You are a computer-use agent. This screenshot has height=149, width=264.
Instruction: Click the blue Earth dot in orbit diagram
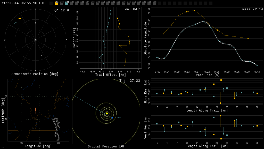click(x=112, y=118)
